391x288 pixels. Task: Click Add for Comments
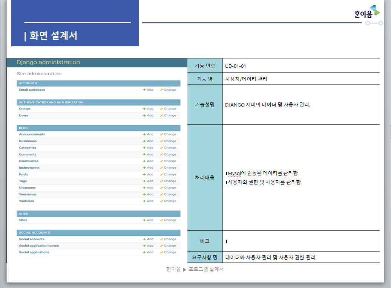pyautogui.click(x=148, y=155)
